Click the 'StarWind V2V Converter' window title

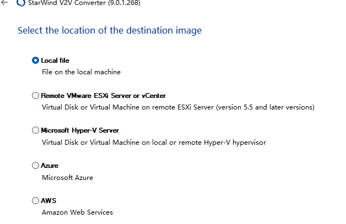coord(66,3)
